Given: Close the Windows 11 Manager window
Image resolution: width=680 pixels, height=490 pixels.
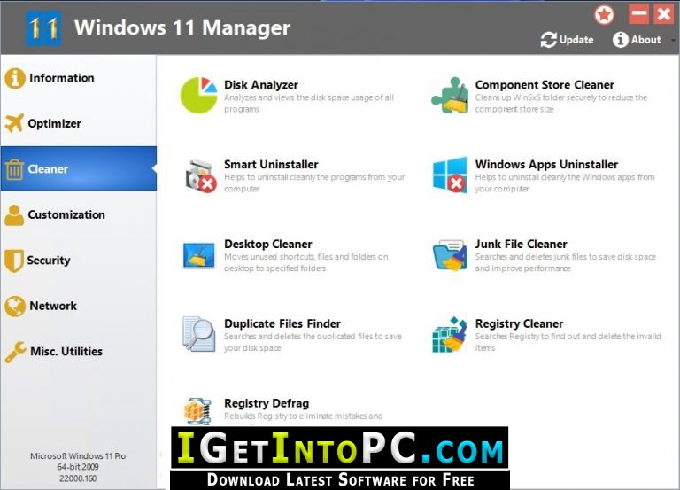Looking at the screenshot, I should coord(664,14).
